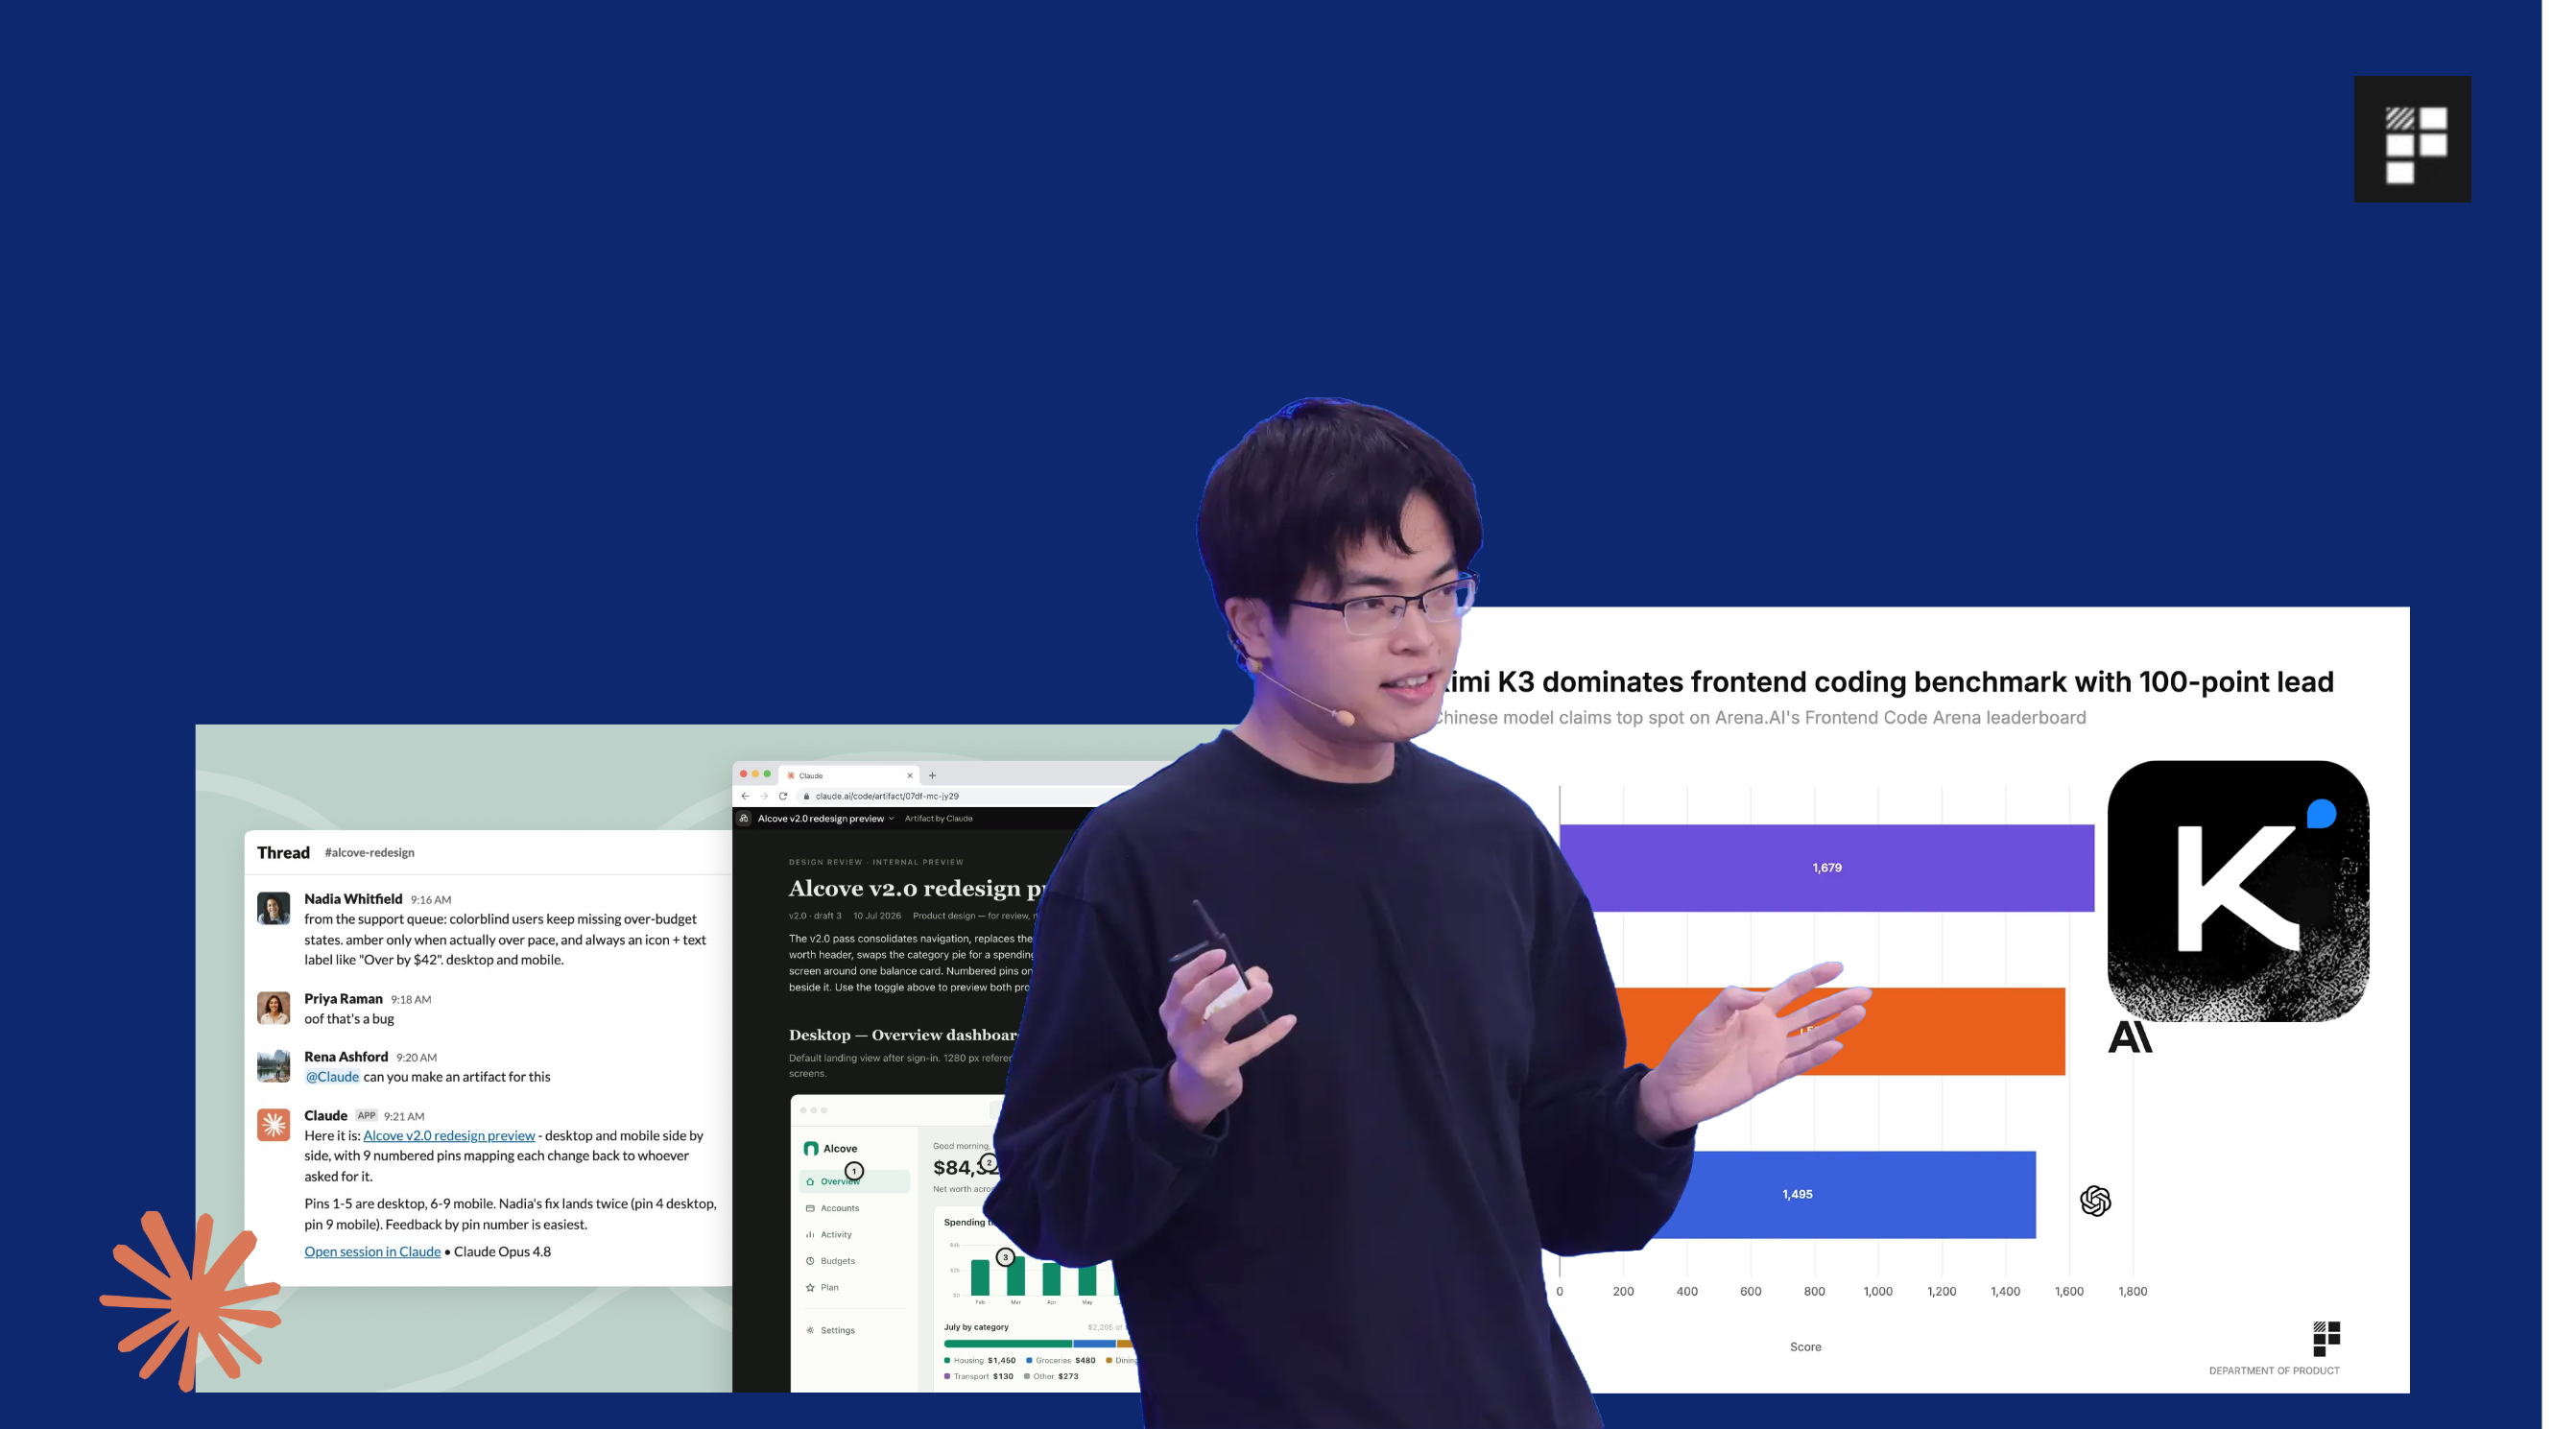Click the Other $273 legend entry

(1051, 1376)
